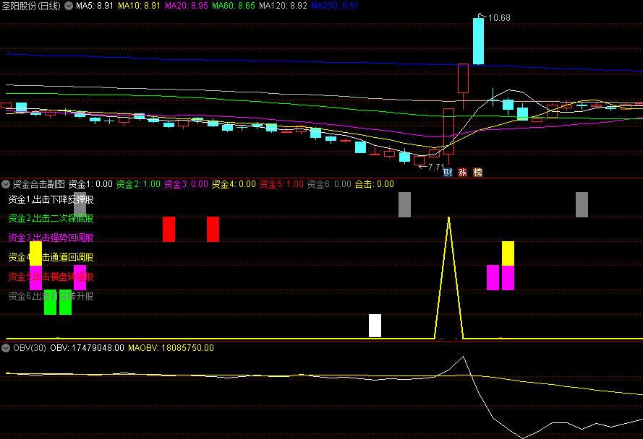Click the 资金5 横盘转强股 legend line
The image size is (643, 439).
[51, 277]
